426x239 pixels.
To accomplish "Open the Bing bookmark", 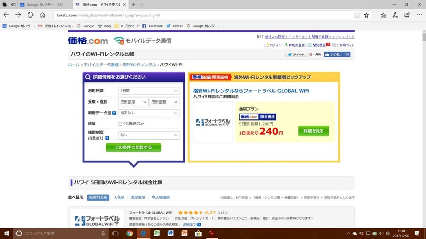I will pos(104,26).
